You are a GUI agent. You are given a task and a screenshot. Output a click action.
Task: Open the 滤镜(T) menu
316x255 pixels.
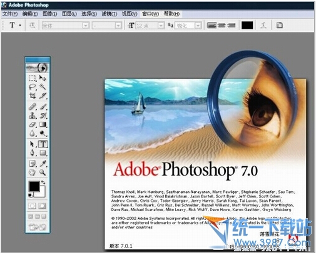(x=110, y=14)
